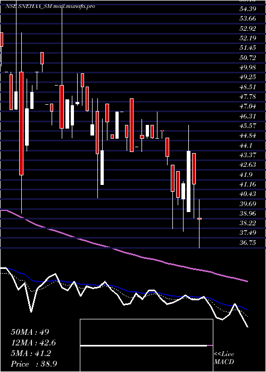Click the 41.9 price axis label
This screenshot has width=266, height=372.
(x=245, y=174)
